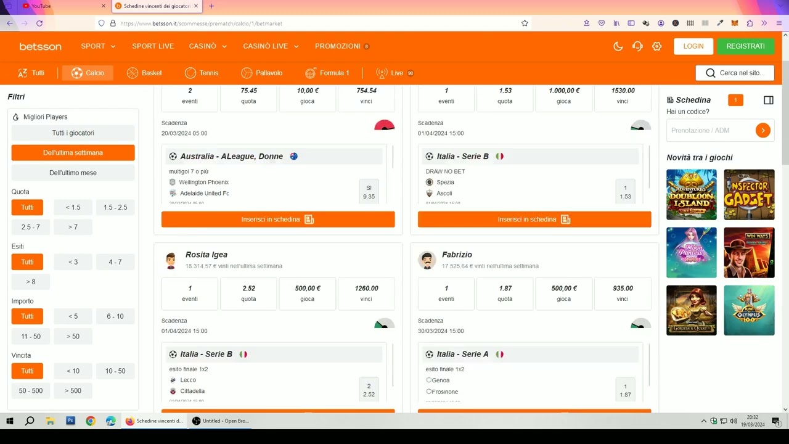Screen dimensions: 789x444
Task: Bookmark this page with star icon
Action: click(525, 23)
